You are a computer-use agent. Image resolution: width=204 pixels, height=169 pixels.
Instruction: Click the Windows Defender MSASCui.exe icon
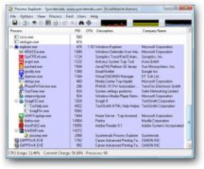click(21, 52)
